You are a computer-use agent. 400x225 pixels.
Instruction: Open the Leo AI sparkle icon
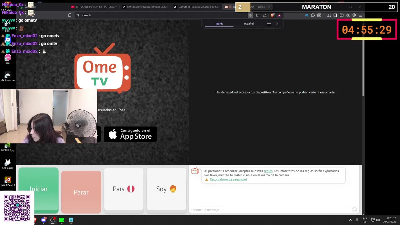[348, 15]
